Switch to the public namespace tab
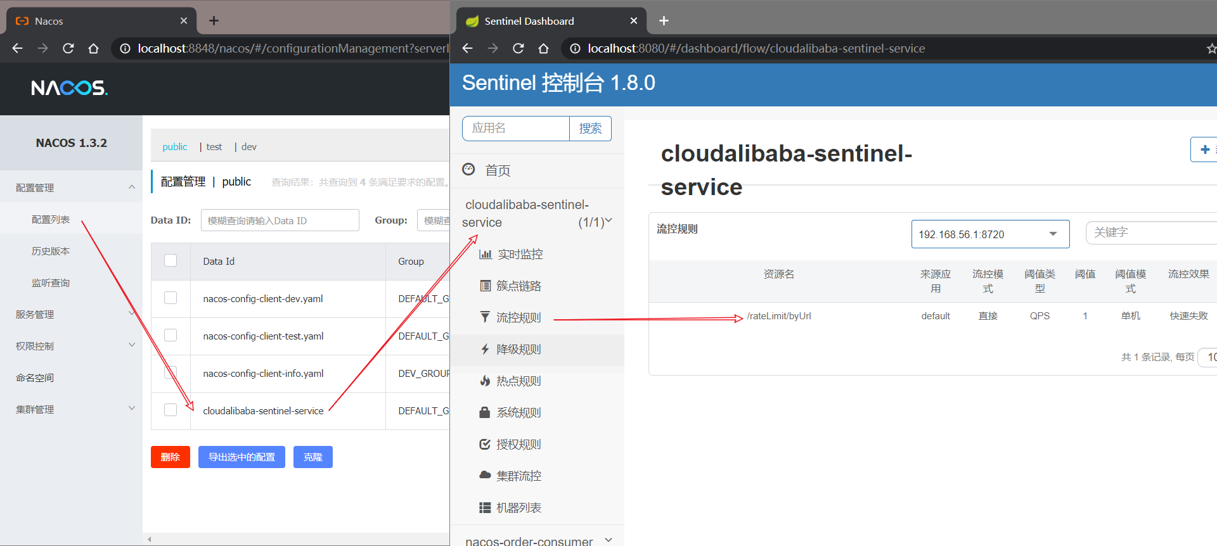Image resolution: width=1217 pixels, height=546 pixels. (175, 147)
